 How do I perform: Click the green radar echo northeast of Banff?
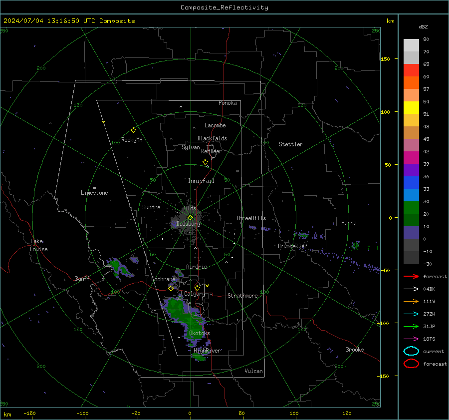[x=119, y=267]
